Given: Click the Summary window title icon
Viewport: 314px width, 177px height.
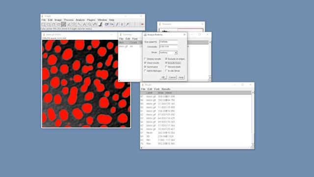Looking at the screenshot, I should 121,34.
